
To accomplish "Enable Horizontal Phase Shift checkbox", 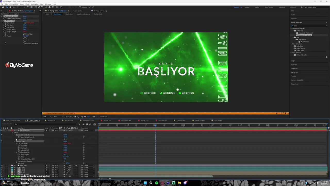I will coord(23,43).
